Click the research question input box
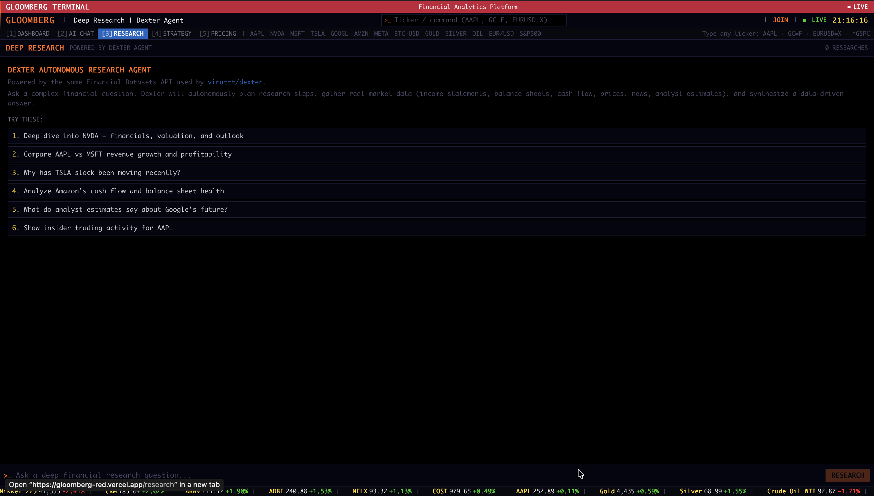 tap(409, 475)
